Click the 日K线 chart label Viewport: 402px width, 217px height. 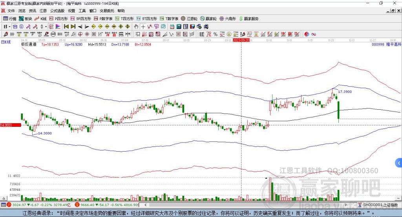pyautogui.click(x=5, y=42)
